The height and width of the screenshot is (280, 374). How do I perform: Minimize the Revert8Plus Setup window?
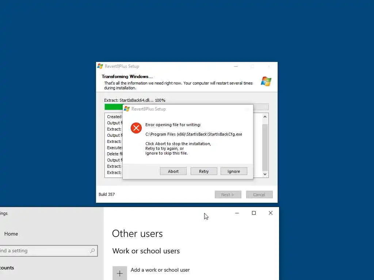pos(236,66)
